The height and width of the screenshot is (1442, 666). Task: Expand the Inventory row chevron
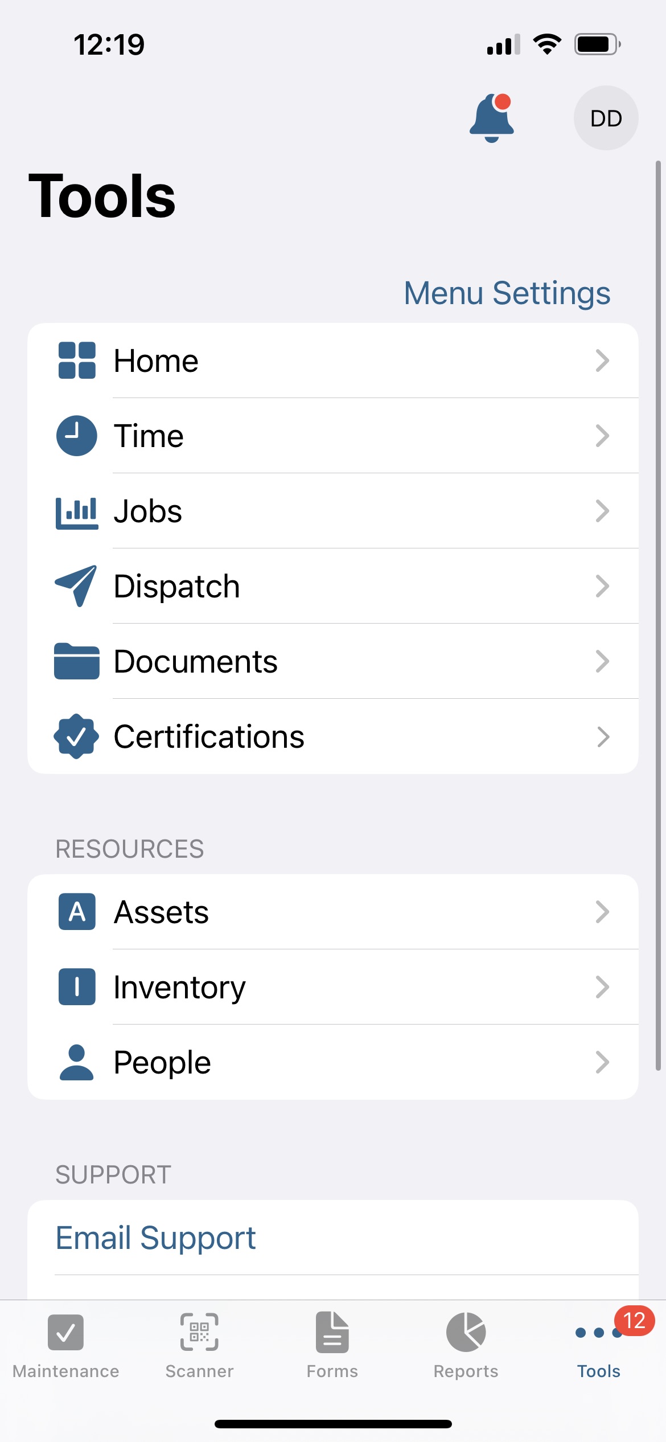point(602,987)
